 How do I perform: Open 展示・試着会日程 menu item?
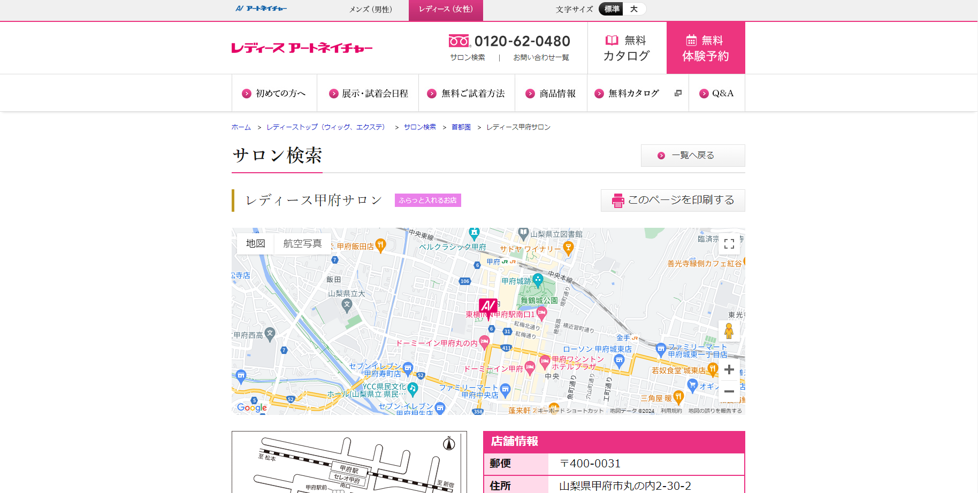368,93
